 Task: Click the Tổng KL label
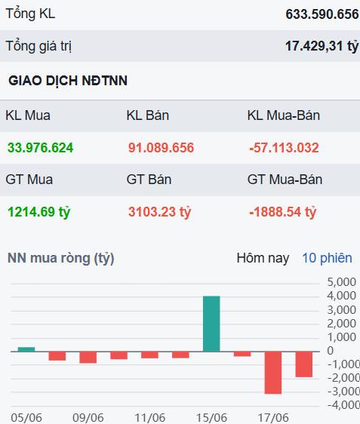(30, 14)
